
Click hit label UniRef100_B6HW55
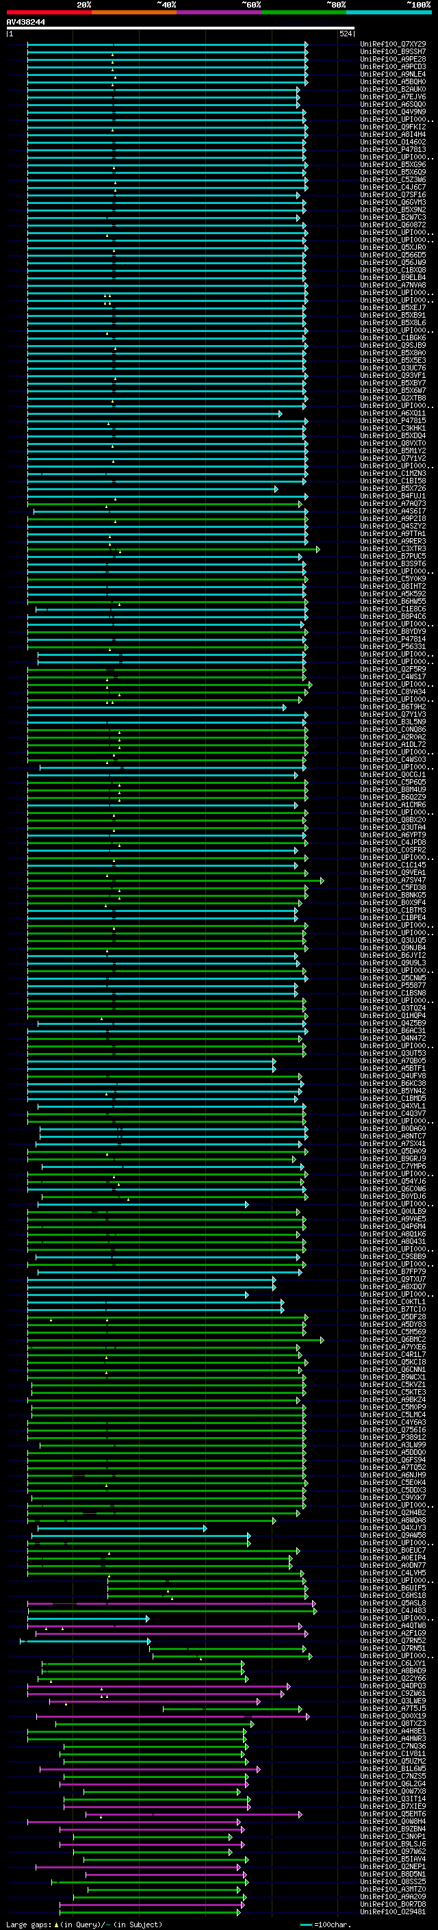pyautogui.click(x=393, y=601)
